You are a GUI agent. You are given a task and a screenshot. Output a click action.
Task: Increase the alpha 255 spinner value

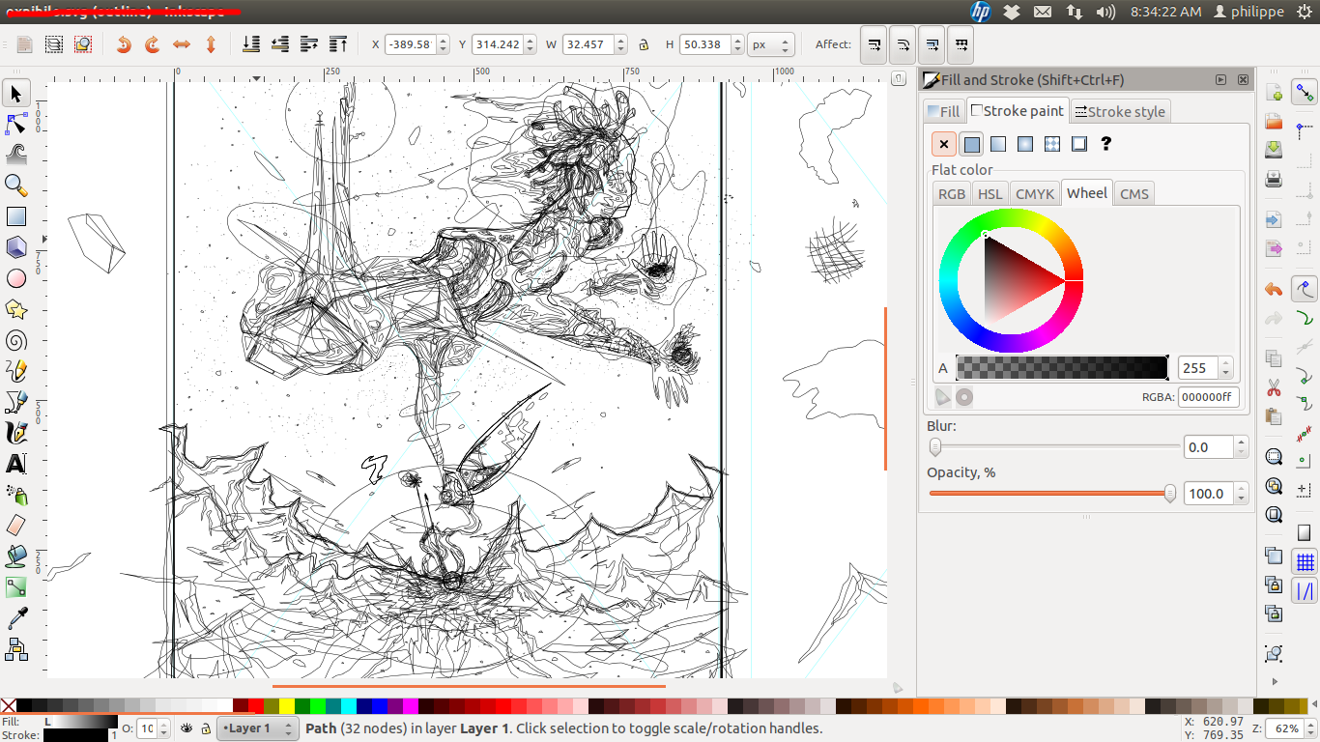click(x=1225, y=363)
